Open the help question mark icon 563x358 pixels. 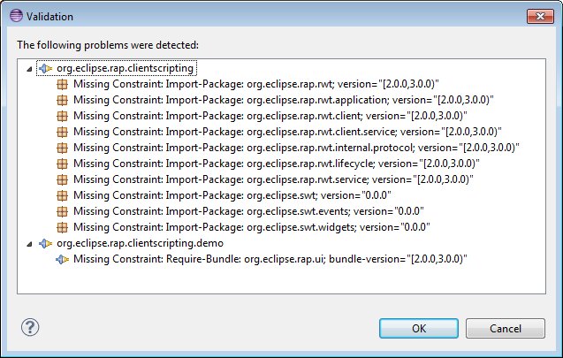(30, 327)
